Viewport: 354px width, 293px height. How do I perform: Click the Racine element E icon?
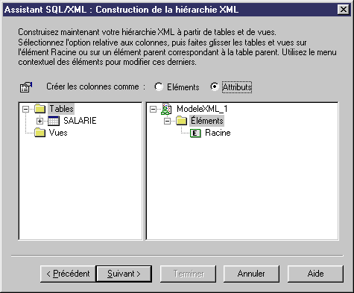(x=195, y=133)
